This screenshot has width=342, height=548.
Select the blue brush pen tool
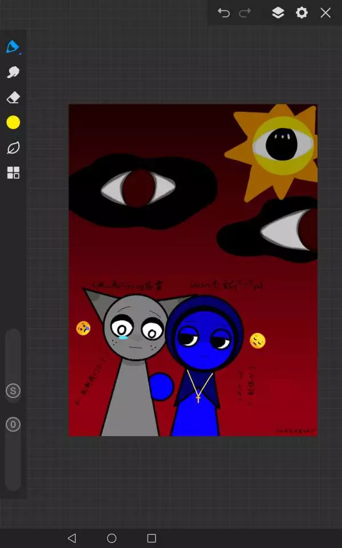(13, 47)
